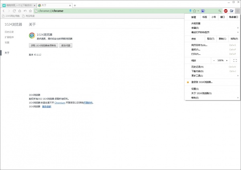Viewport: 241px width, 170px height.
Task: Toggle fullscreen from the zoom row
Action: 235,60
